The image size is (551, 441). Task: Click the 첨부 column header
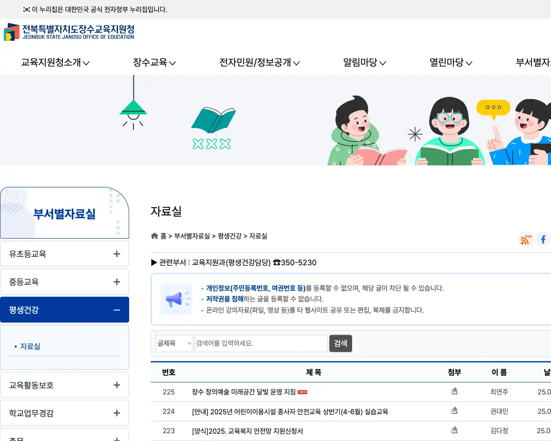(x=454, y=372)
